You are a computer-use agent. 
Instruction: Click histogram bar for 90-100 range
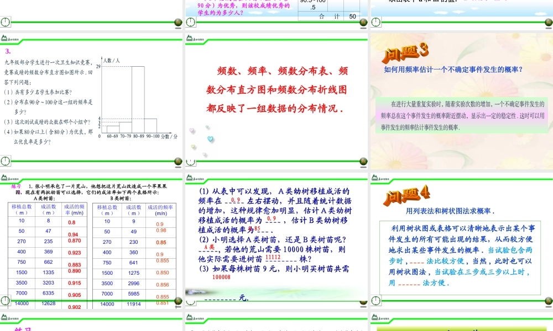coord(150,126)
